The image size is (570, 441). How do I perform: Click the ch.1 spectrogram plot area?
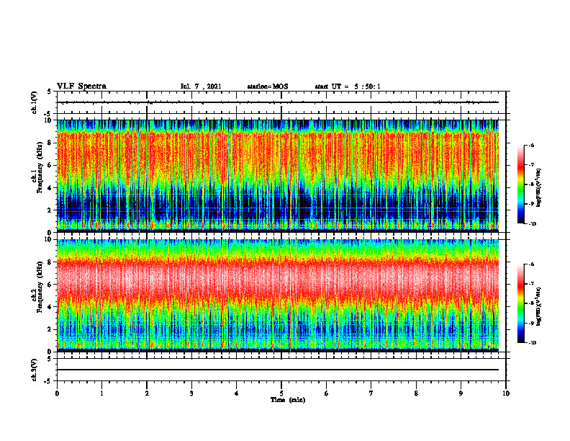coord(278,176)
